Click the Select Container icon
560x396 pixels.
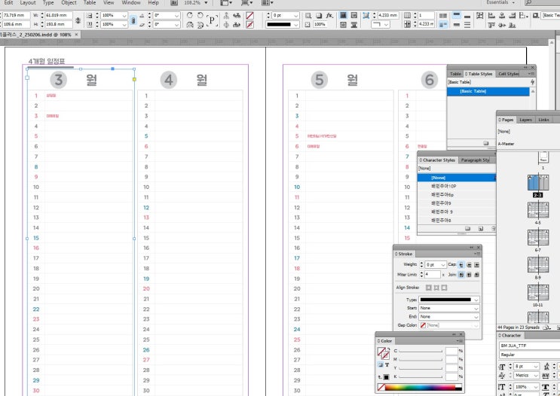226,15
